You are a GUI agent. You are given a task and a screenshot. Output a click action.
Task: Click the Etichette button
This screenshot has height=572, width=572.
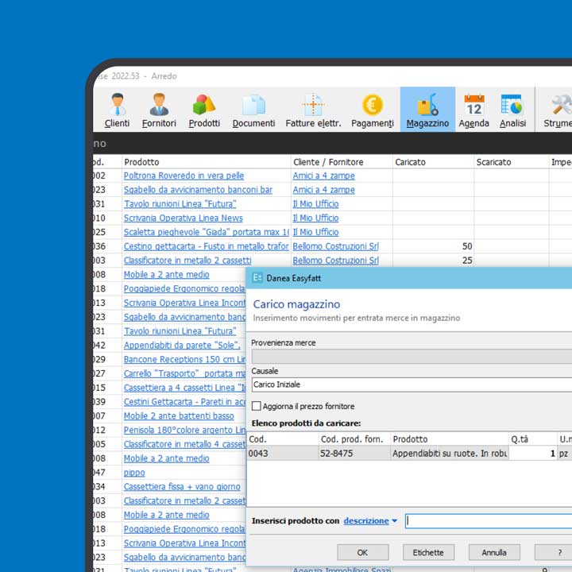click(428, 552)
